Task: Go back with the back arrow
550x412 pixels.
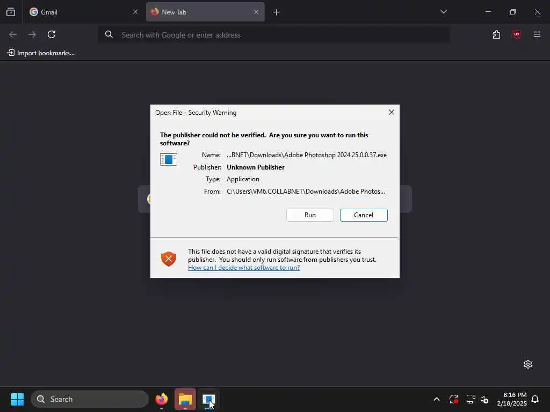Action: click(x=13, y=34)
